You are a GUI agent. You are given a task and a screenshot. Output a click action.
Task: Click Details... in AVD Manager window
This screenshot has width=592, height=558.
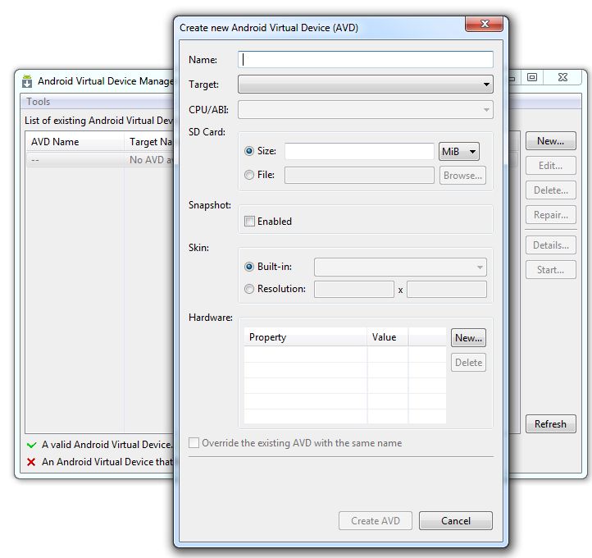[550, 245]
